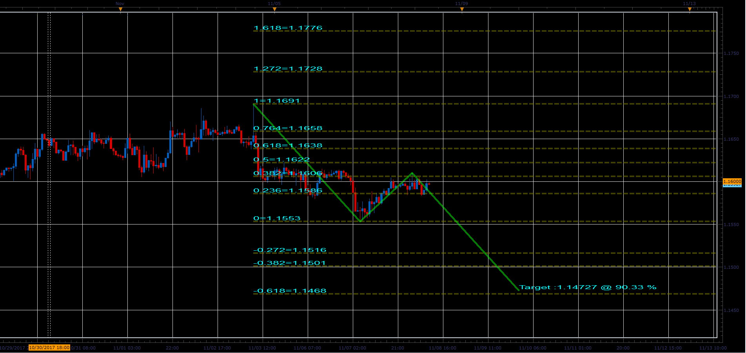Screen dimensions: 746x353
Task: Click the 11/07 02:00 time axis label
Action: [352, 348]
